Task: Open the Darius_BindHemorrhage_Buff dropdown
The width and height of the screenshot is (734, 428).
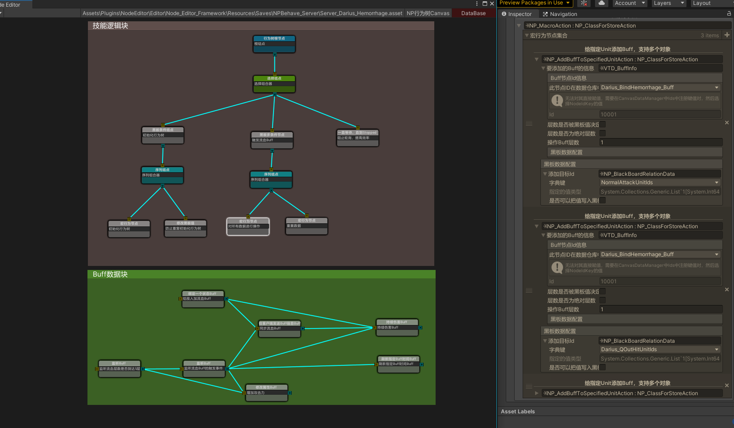Action: (659, 87)
